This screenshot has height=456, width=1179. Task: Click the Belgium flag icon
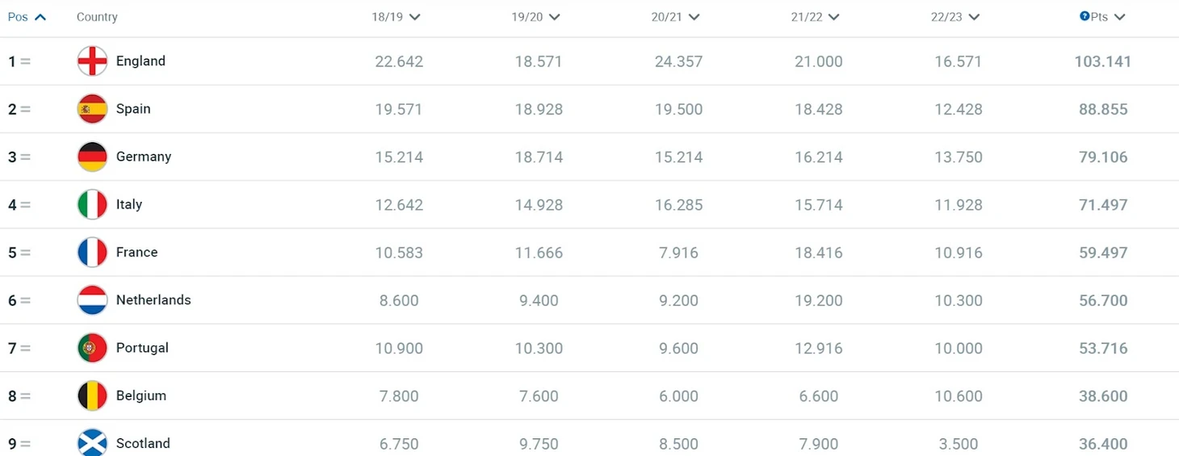[92, 395]
